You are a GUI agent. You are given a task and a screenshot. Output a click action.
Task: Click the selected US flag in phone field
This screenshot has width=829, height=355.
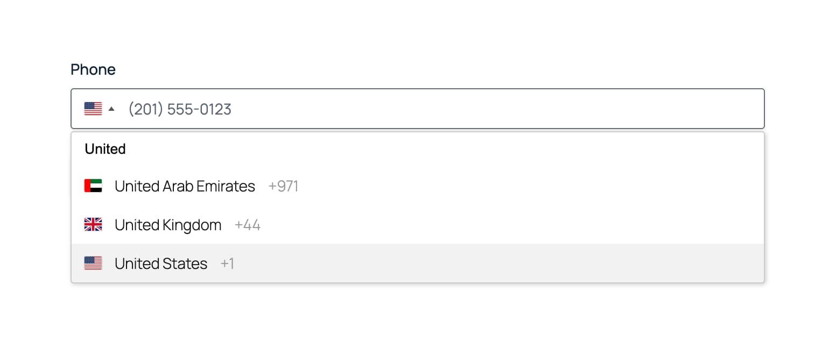tap(93, 109)
